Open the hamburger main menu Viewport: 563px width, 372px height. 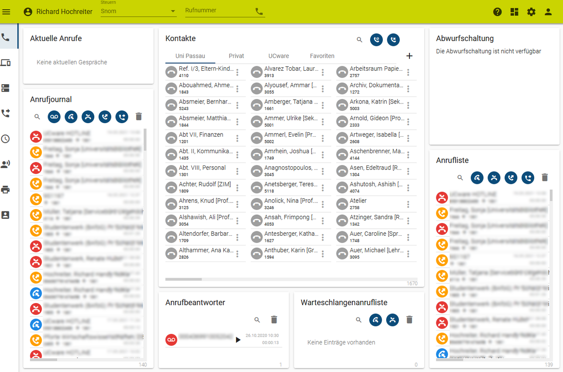(x=6, y=12)
